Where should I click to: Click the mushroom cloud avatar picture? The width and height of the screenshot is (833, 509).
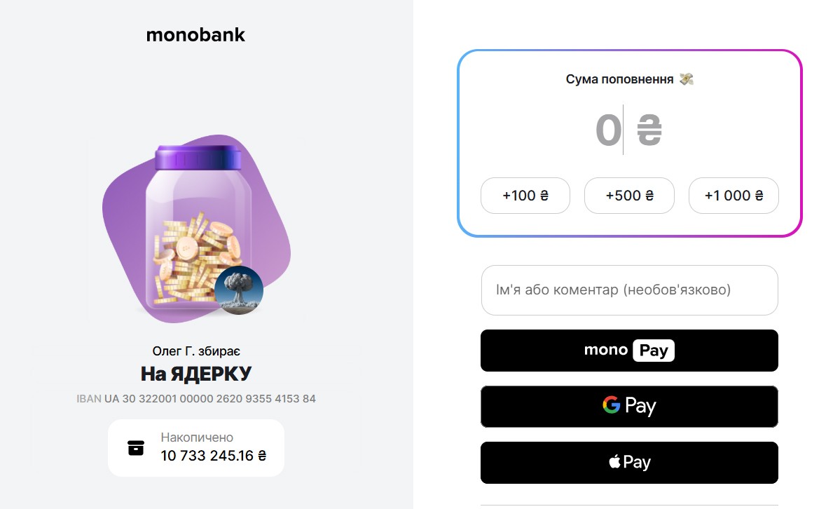tap(239, 290)
